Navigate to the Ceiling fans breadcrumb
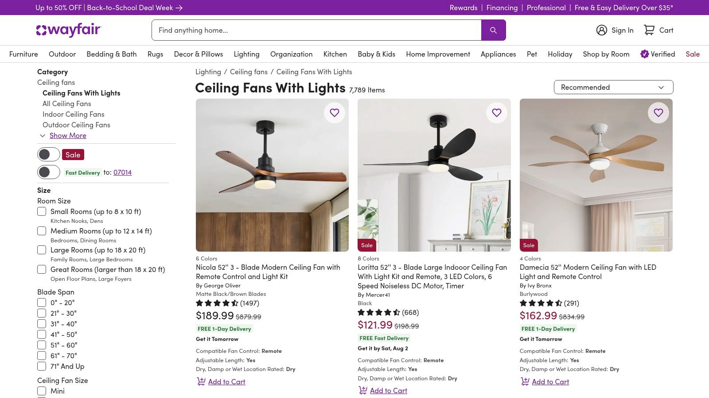This screenshot has height=398, width=709. pyautogui.click(x=248, y=72)
